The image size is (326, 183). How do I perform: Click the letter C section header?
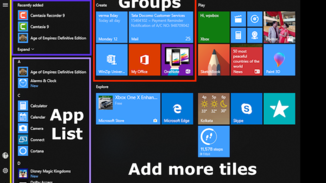19,95
